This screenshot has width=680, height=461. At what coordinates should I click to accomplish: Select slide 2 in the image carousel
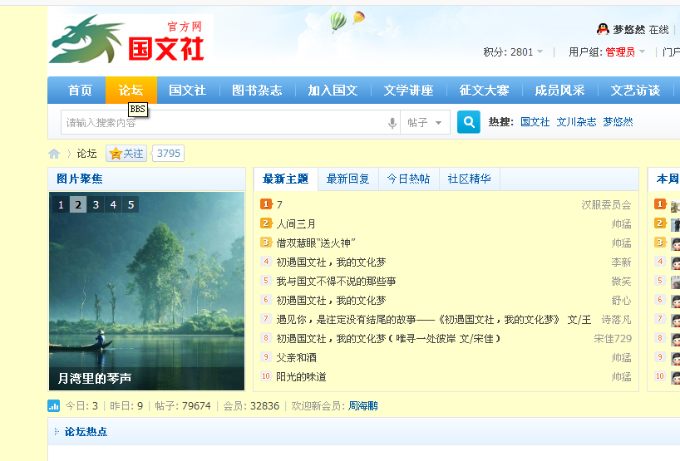coord(78,204)
